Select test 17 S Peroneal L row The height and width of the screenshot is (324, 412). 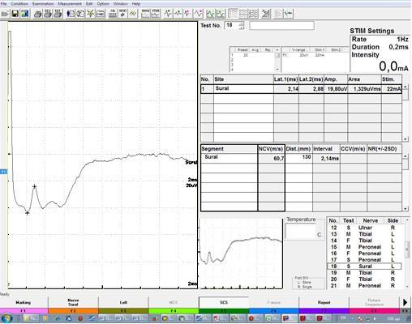(x=364, y=260)
